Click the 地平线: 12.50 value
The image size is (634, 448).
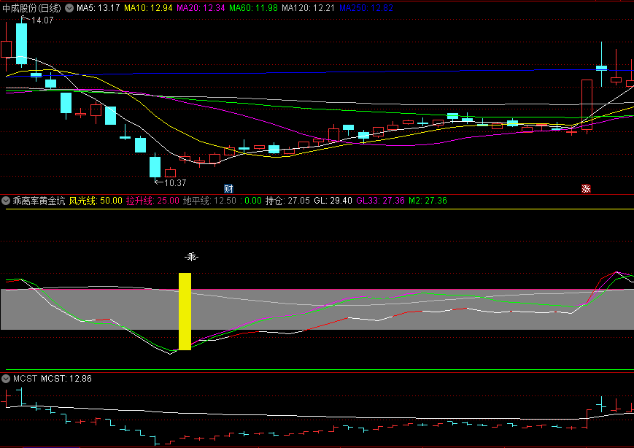(x=209, y=201)
